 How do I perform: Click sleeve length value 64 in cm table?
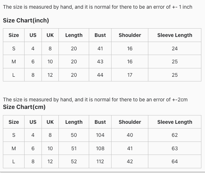coord(175,161)
